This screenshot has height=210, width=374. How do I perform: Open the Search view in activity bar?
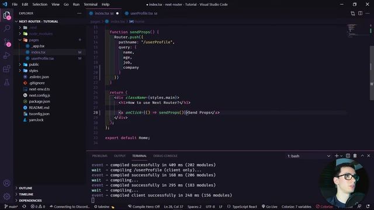[6, 29]
